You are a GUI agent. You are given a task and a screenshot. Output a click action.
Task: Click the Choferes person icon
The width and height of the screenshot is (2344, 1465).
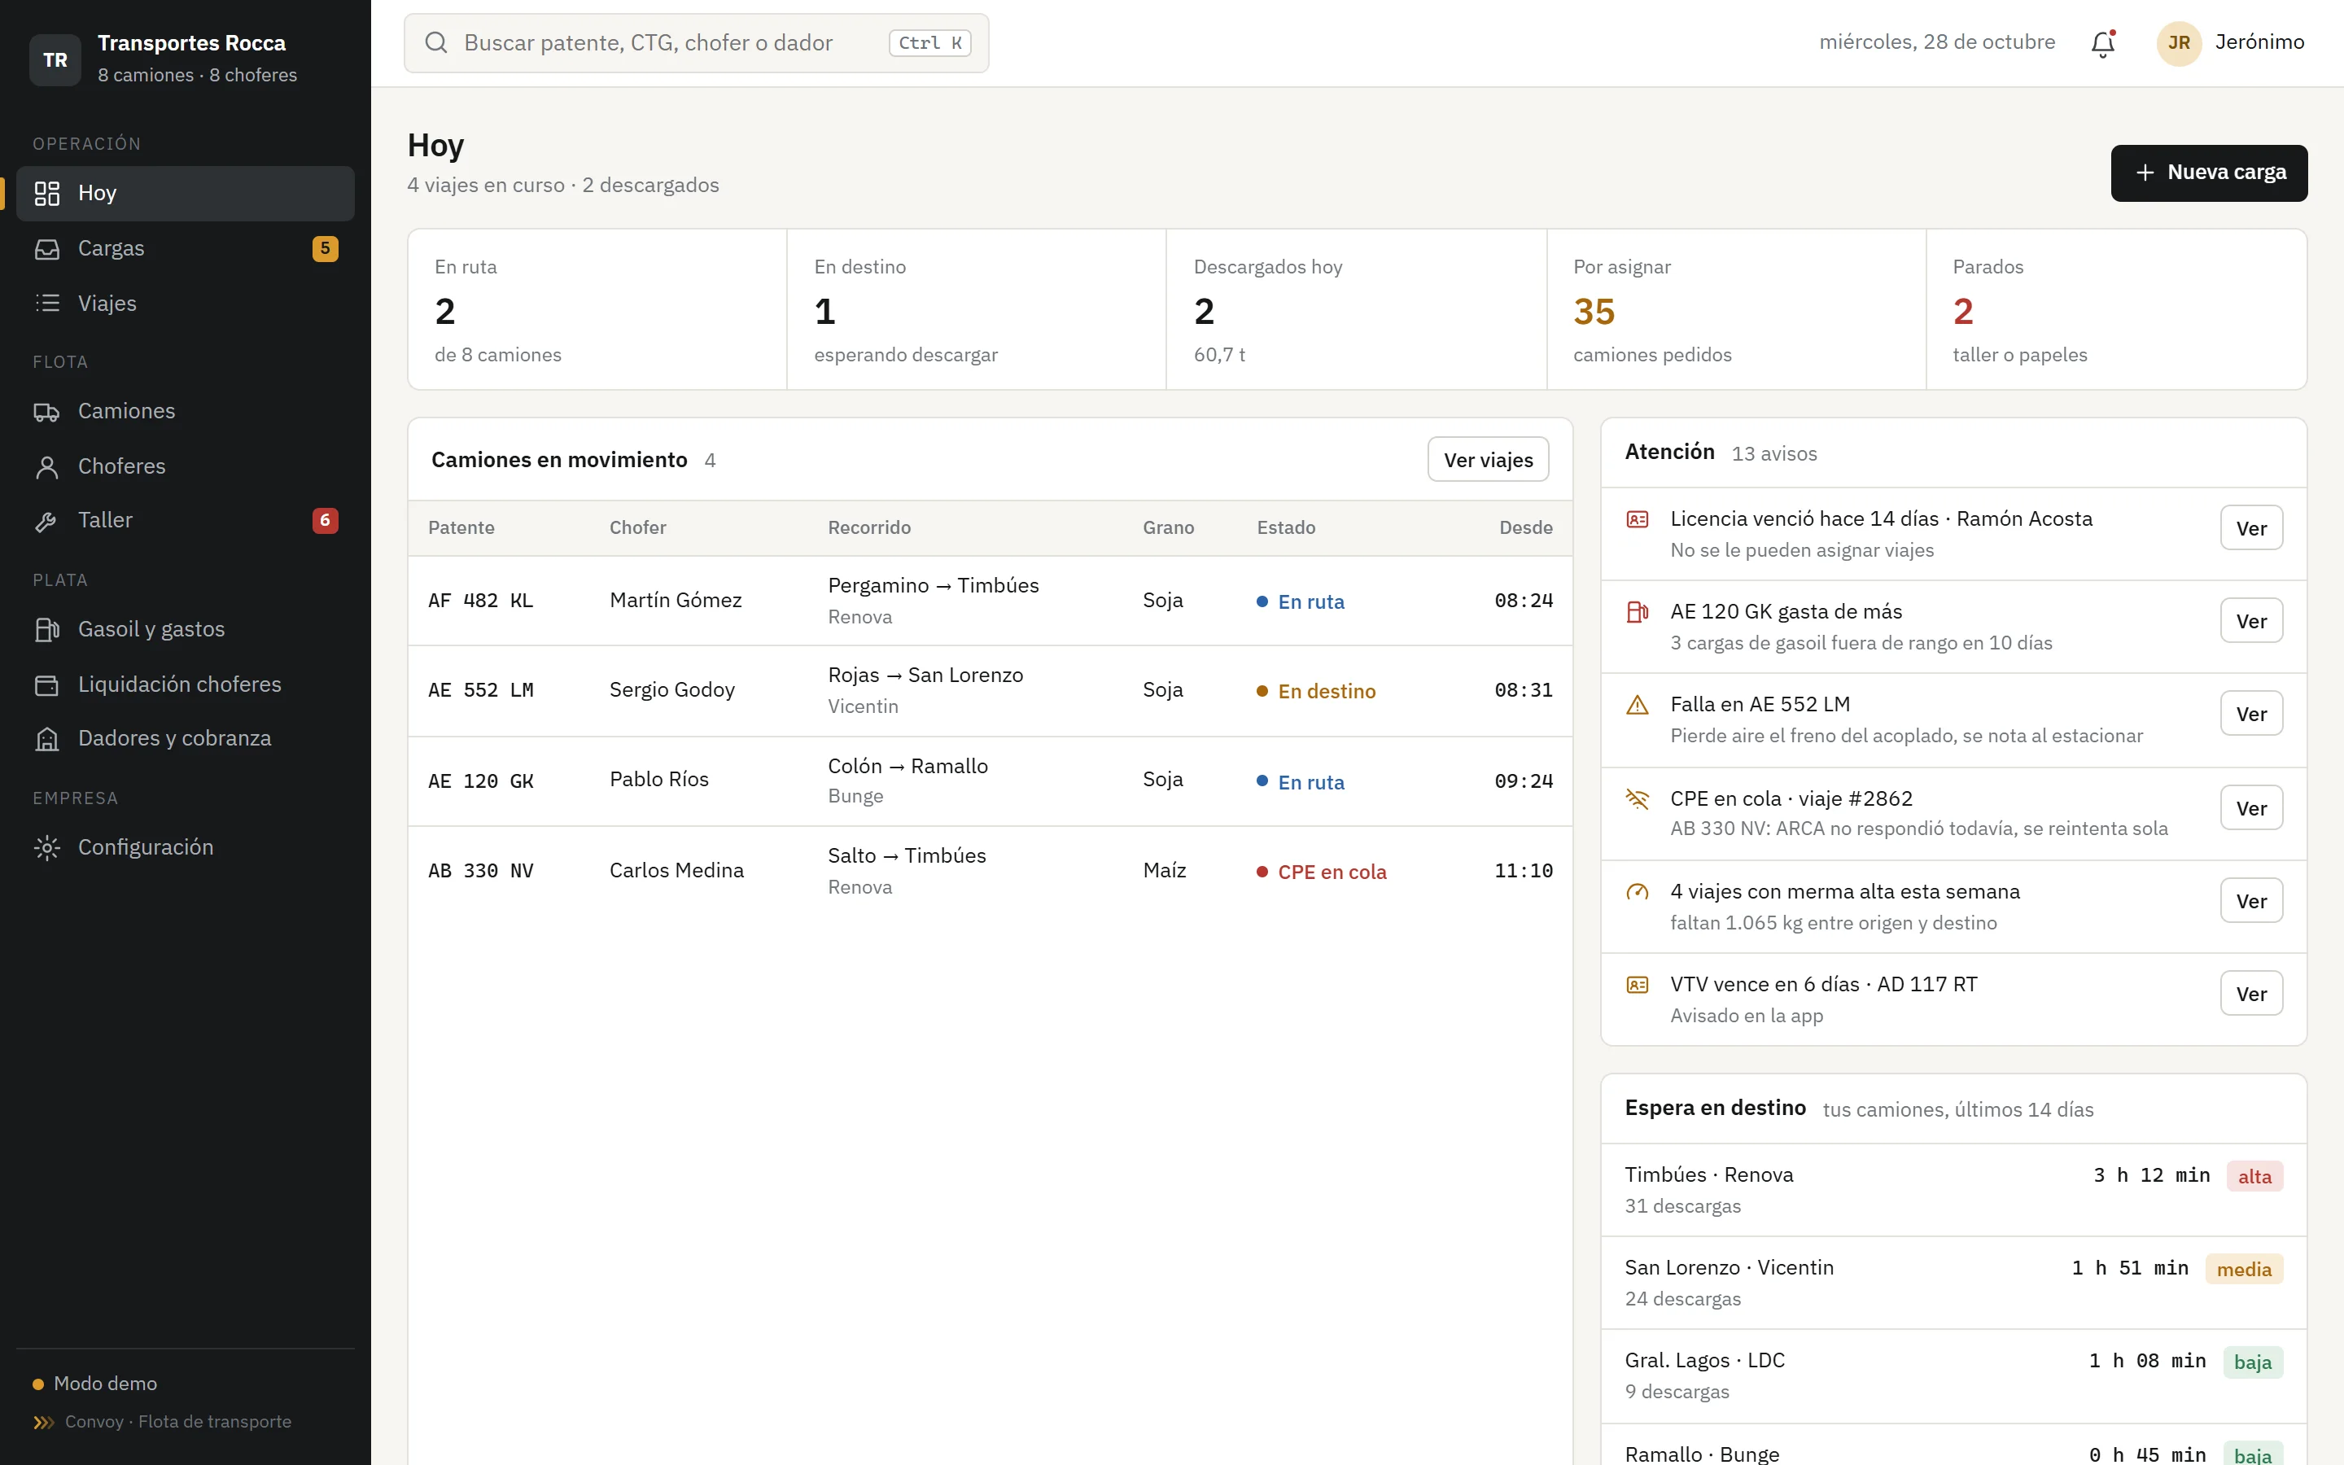coord(46,467)
